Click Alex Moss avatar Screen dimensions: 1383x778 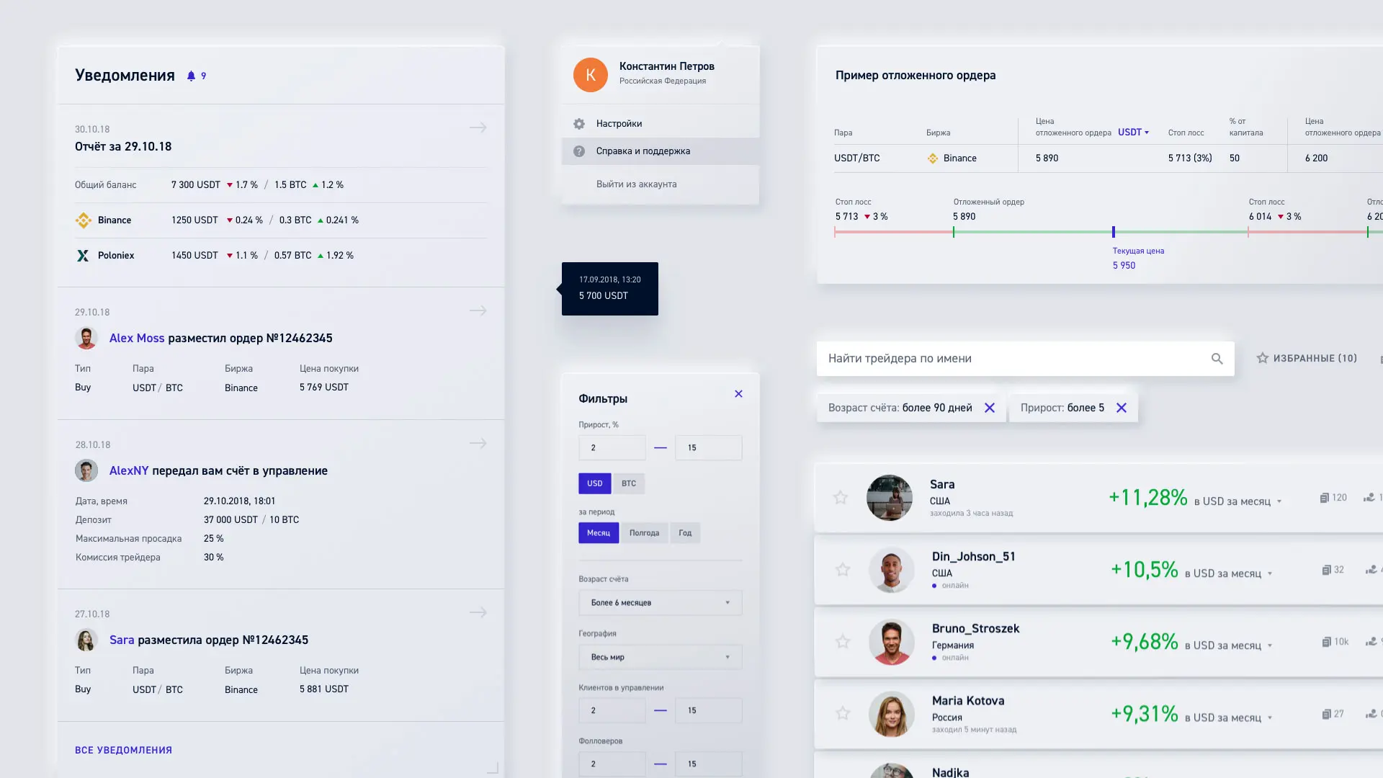pyautogui.click(x=86, y=338)
